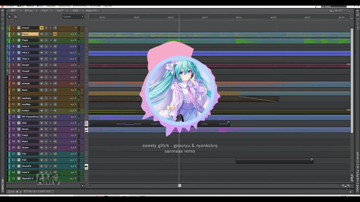
Task: Click lawBass audio track icon
Action: pyautogui.click(x=19, y=98)
